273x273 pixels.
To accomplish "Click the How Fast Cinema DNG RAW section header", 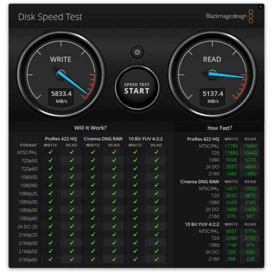I will (x=200, y=182).
